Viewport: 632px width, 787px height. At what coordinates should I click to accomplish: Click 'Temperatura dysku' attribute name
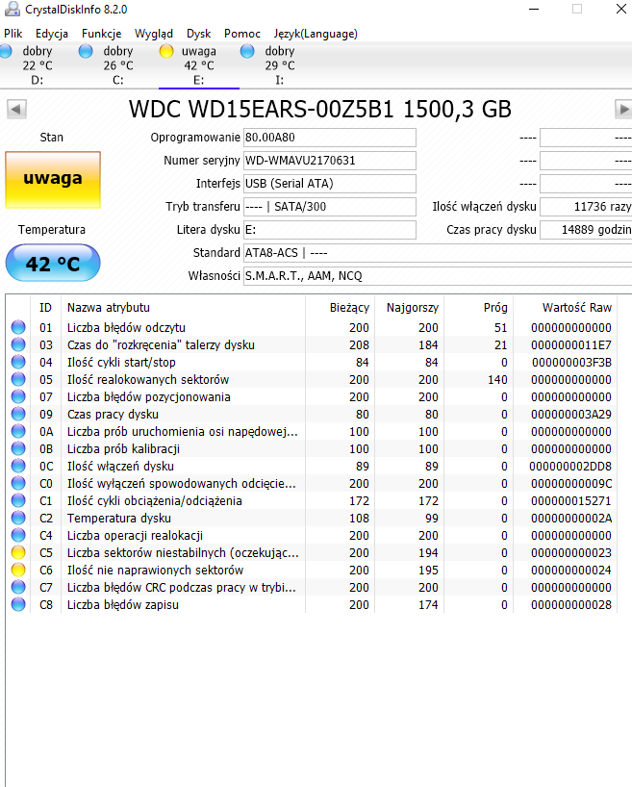[119, 518]
